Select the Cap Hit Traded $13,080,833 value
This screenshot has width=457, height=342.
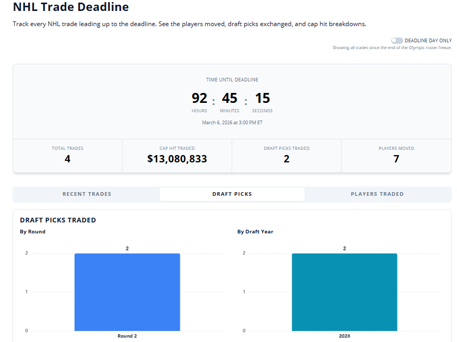(177, 159)
